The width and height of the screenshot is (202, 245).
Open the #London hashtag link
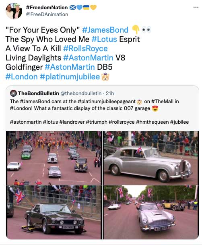point(21,77)
